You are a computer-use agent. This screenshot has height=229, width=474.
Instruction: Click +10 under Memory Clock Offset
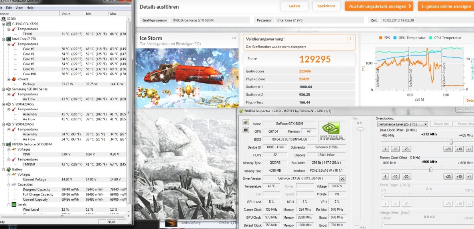[459, 176]
